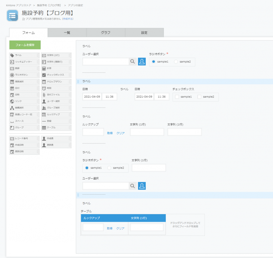Screen dimensions: 273x258
Task: Select the 数値 field in the palette
Action: 24,69
